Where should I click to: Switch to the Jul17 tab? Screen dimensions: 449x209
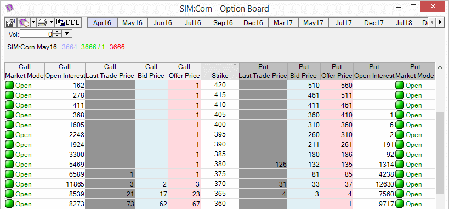pos(344,22)
